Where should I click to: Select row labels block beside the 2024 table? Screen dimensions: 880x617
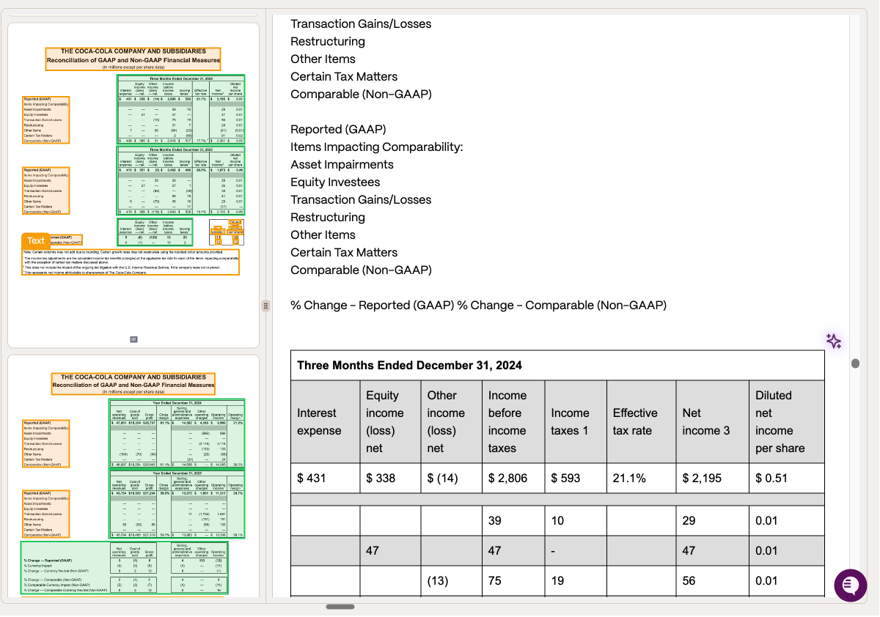46,119
